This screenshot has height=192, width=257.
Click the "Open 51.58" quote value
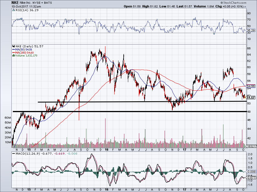point(132,6)
